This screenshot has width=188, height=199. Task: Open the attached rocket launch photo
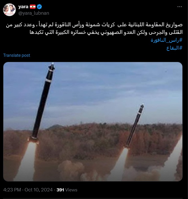[x=93, y=122]
